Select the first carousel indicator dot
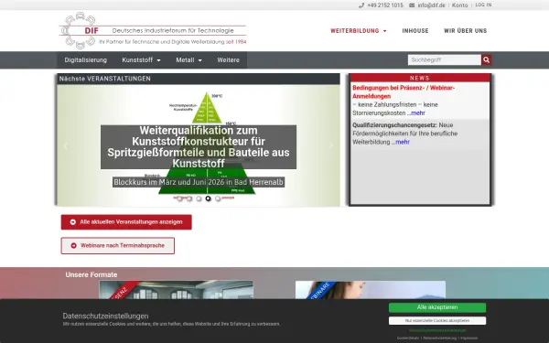Viewport: 549px width, 343px height. [179, 198]
